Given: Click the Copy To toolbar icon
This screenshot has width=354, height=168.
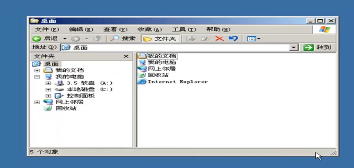Looking at the screenshot, I should [205, 39].
